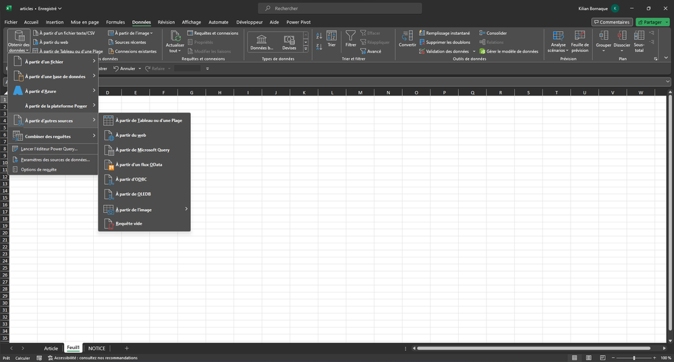Click À partir d'un fichier texte/CSV
Viewport: 674px width, 362px height.
pyautogui.click(x=64, y=33)
